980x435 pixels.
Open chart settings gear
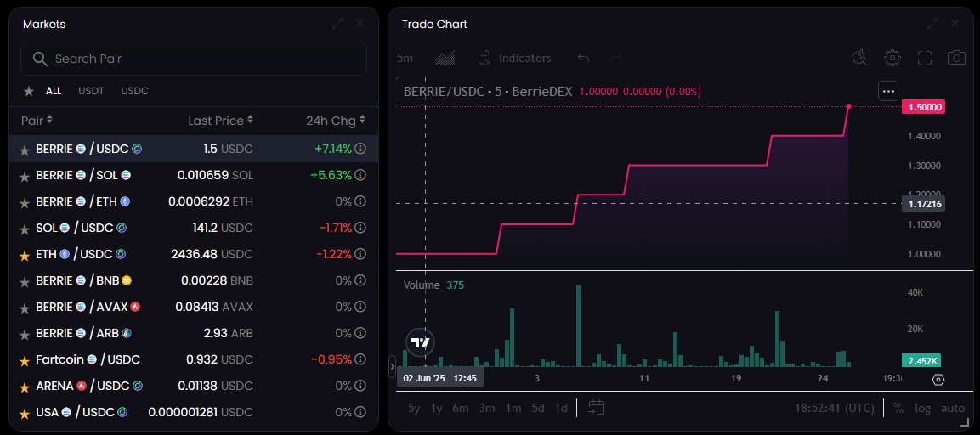892,58
